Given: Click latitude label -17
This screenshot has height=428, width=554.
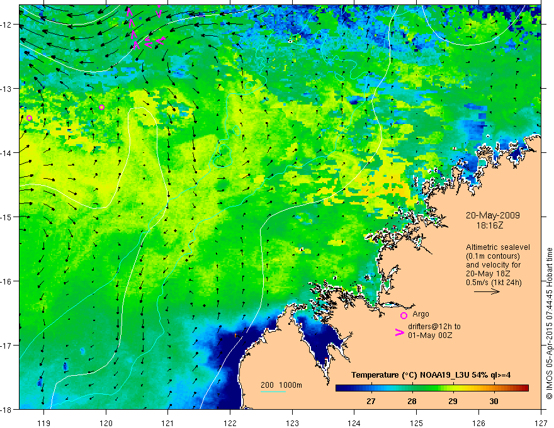Looking at the screenshot, I should click(7, 346).
